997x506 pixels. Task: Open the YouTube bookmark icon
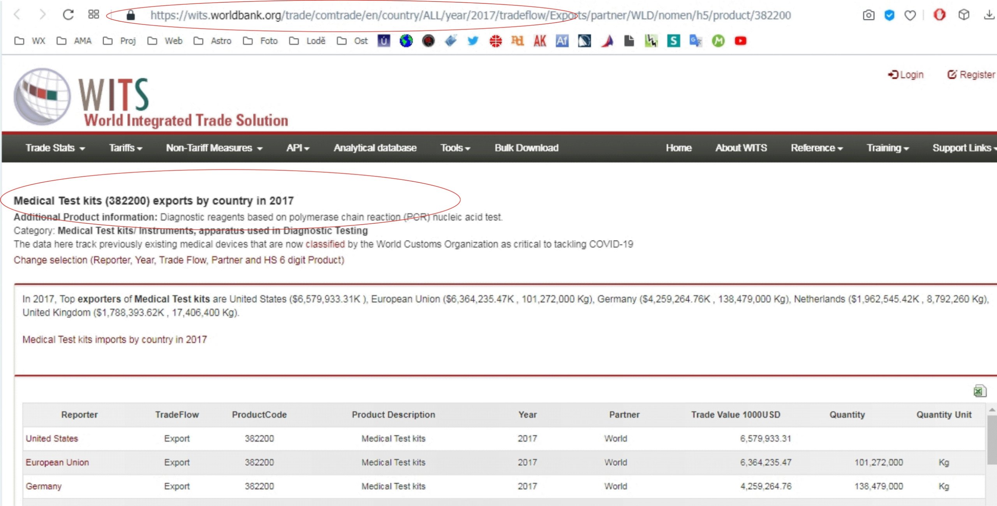740,41
